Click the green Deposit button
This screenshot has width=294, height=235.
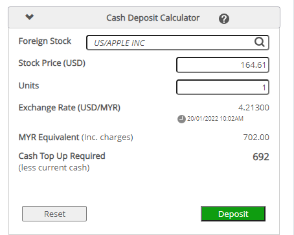(x=233, y=214)
